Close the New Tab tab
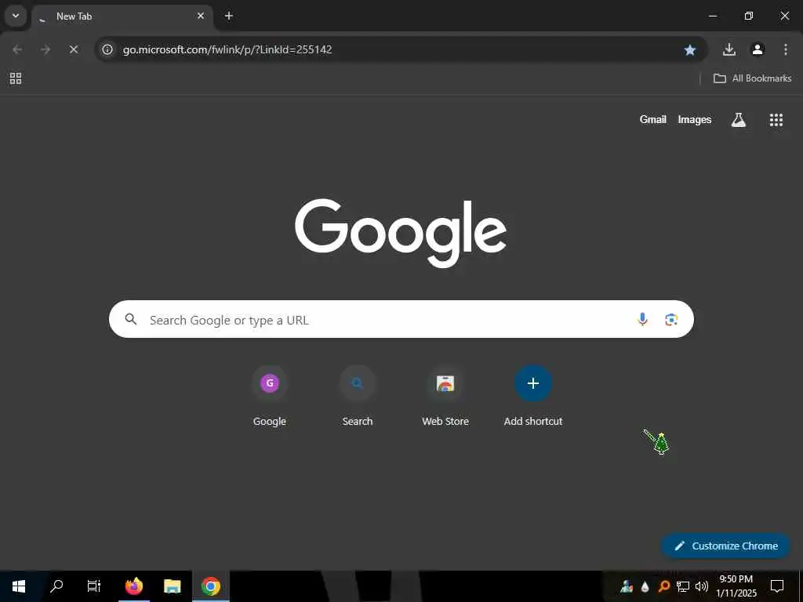Viewport: 803px width, 602px height. click(x=201, y=16)
